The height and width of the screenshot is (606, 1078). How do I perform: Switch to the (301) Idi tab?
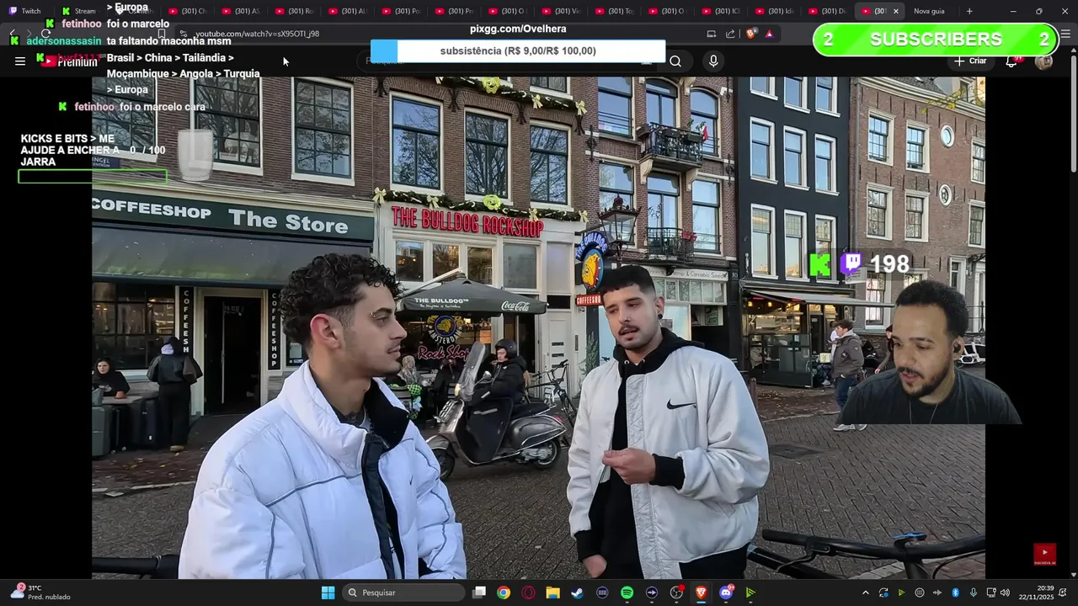pyautogui.click(x=774, y=11)
